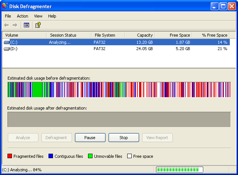Click the Analyze button
Screen dimensions: 238x175
(x=23, y=138)
